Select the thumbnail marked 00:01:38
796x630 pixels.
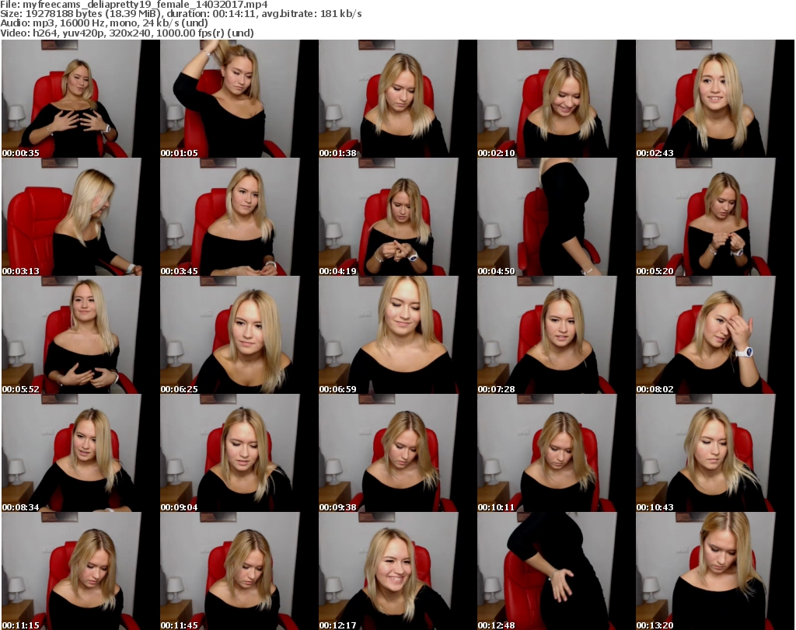[397, 99]
